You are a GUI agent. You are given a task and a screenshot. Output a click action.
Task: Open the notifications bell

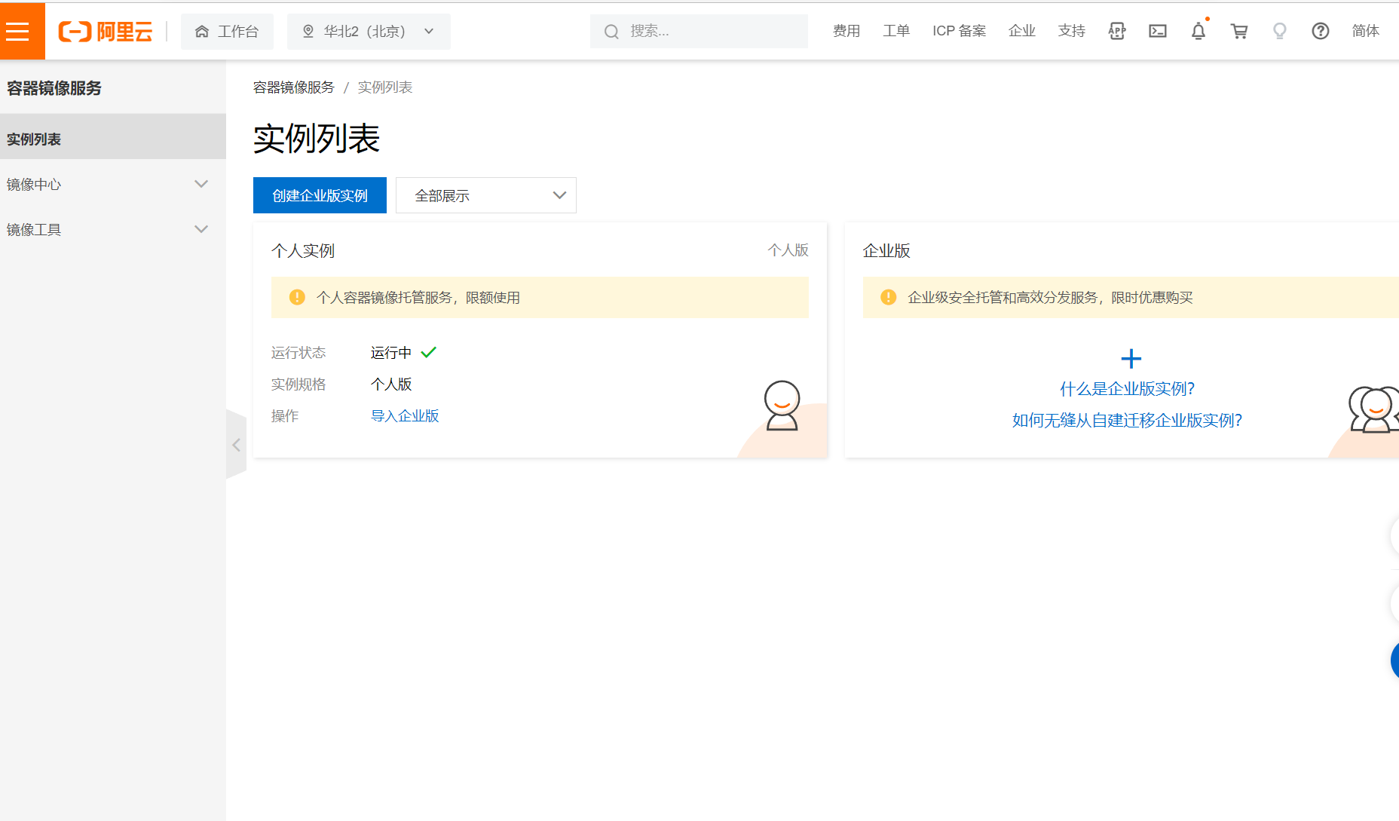(x=1198, y=31)
